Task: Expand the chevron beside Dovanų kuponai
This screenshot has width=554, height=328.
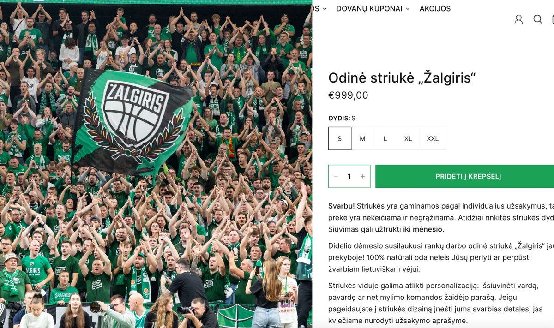Action: click(408, 9)
